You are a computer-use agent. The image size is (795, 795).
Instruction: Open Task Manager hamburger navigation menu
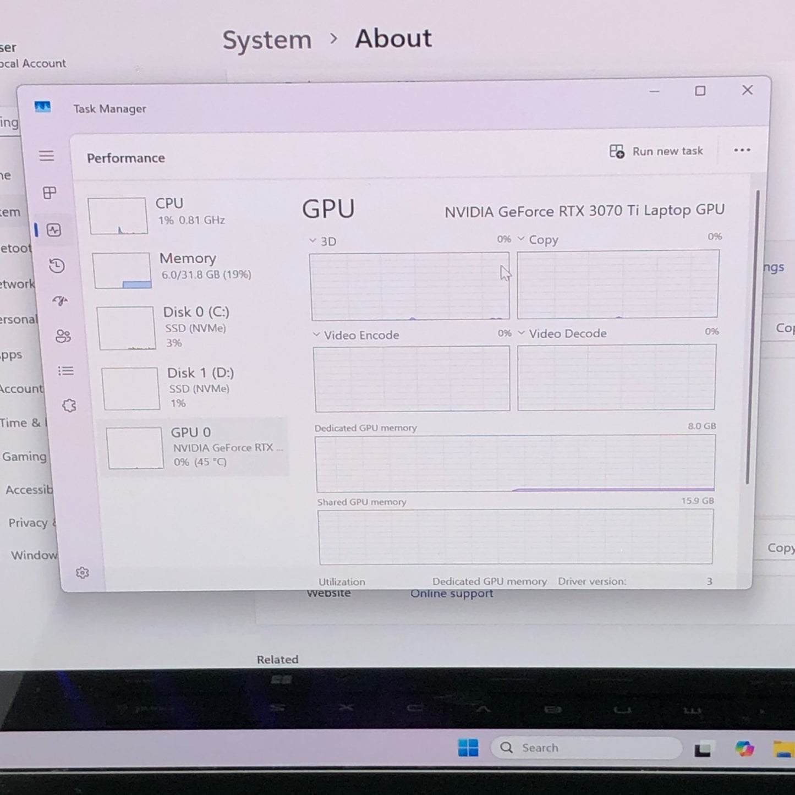tap(47, 156)
